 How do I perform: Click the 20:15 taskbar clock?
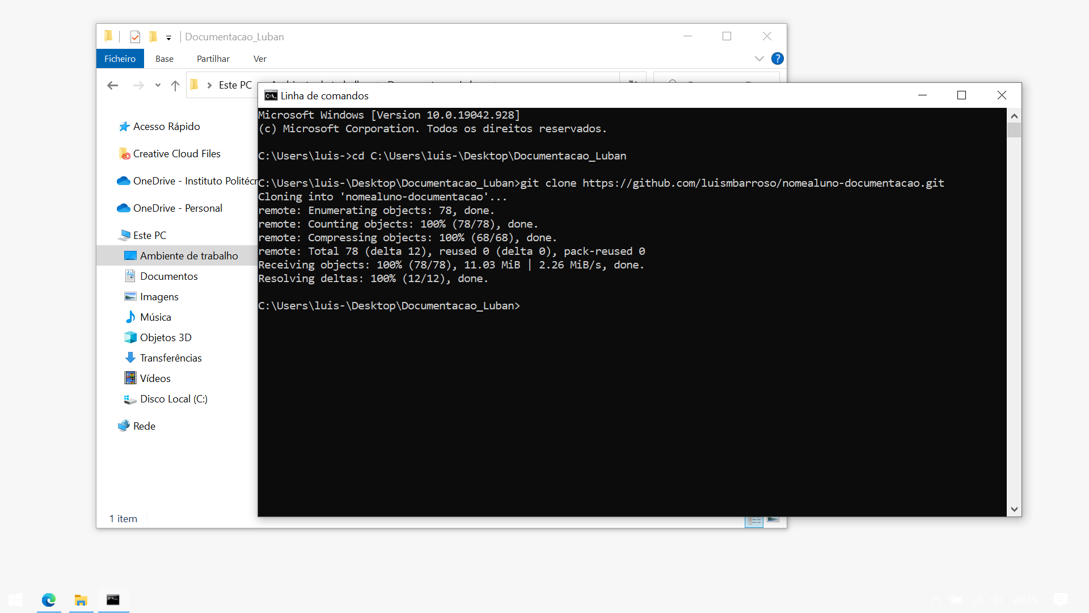1025,600
